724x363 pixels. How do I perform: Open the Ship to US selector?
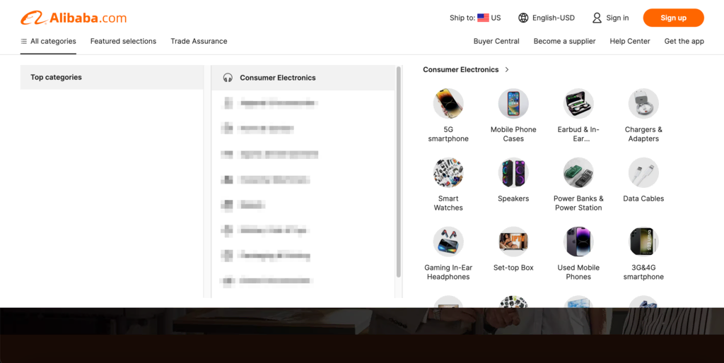coord(475,18)
